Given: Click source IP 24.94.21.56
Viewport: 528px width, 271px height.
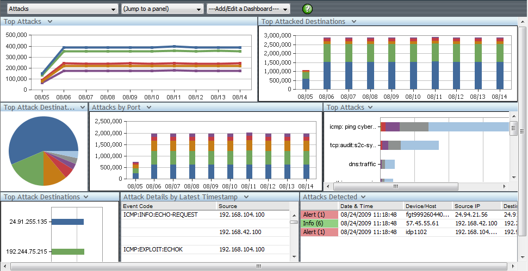Looking at the screenshot, I should click(471, 215).
